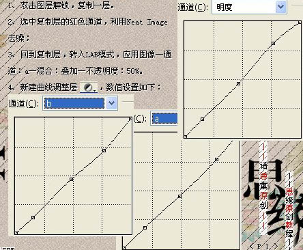The image size is (303, 250).
Task: Select the lower control point on b curve
Action: [33, 218]
